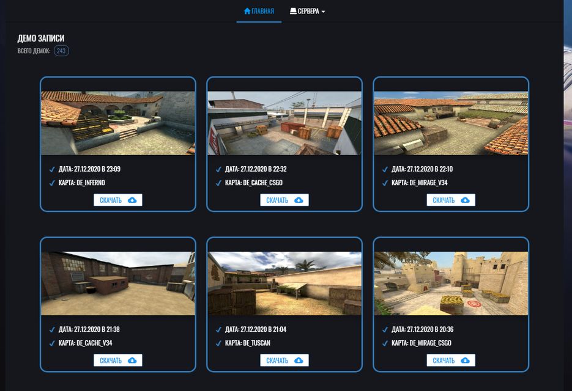Click the server icon beside СЕРВЕРА

click(293, 11)
